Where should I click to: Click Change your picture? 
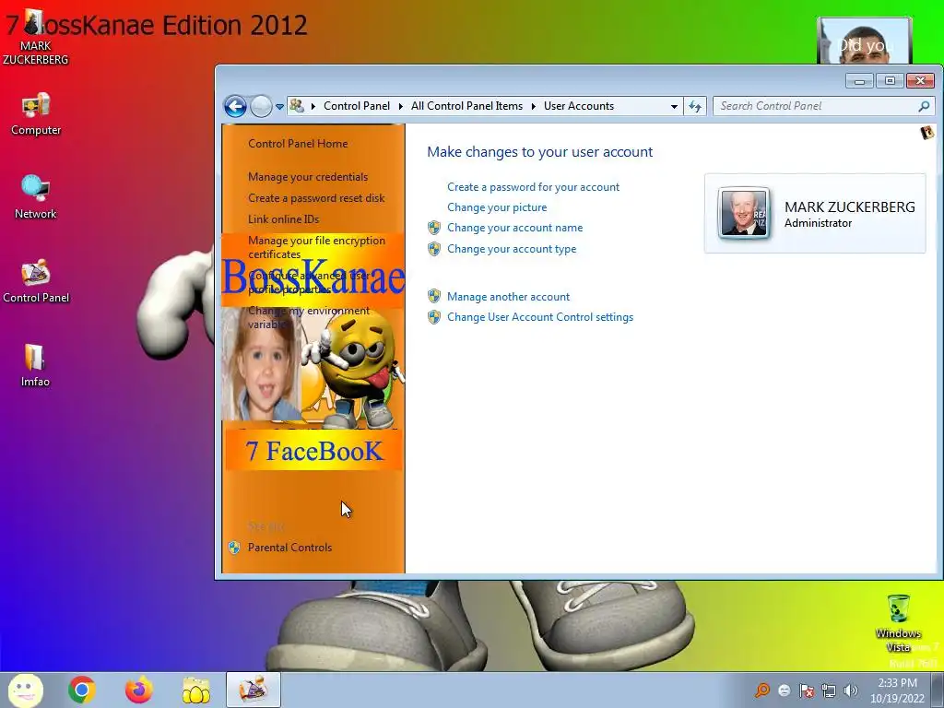point(497,207)
